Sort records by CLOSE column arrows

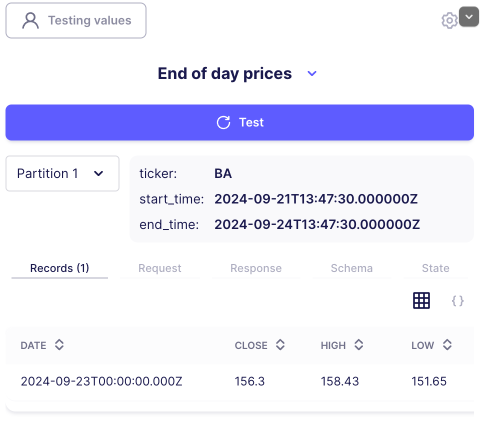click(280, 345)
